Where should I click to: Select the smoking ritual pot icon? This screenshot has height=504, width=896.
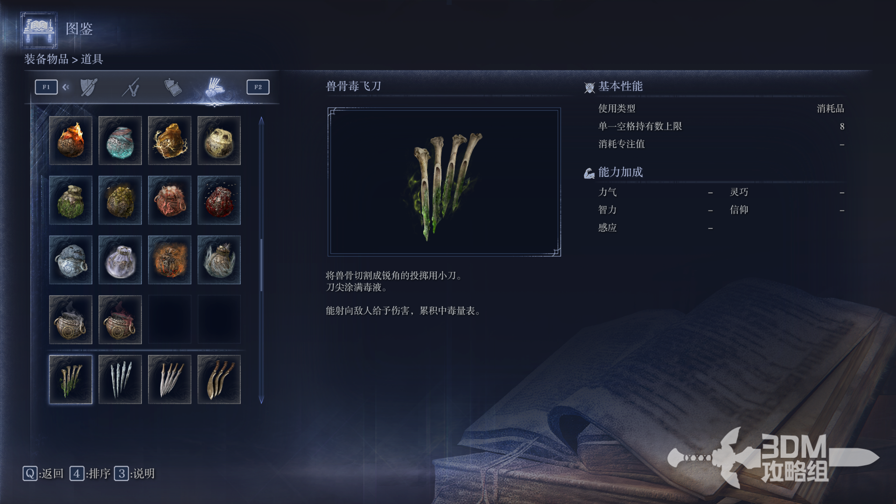tap(70, 320)
